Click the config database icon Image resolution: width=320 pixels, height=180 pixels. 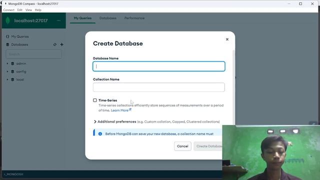(x=12, y=71)
